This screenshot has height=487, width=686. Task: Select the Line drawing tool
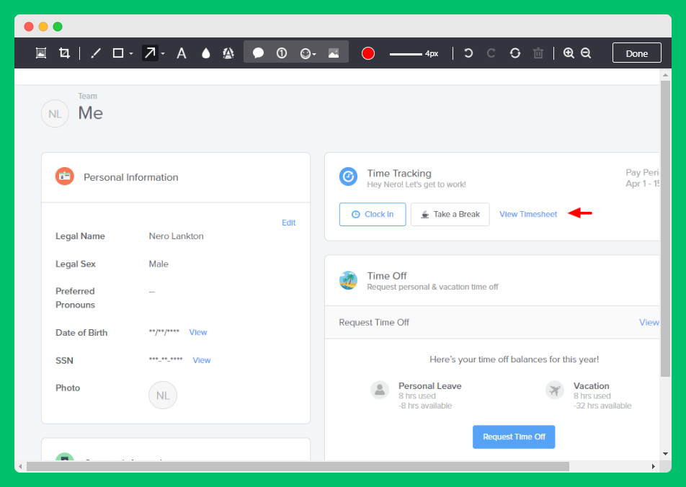pyautogui.click(x=96, y=53)
